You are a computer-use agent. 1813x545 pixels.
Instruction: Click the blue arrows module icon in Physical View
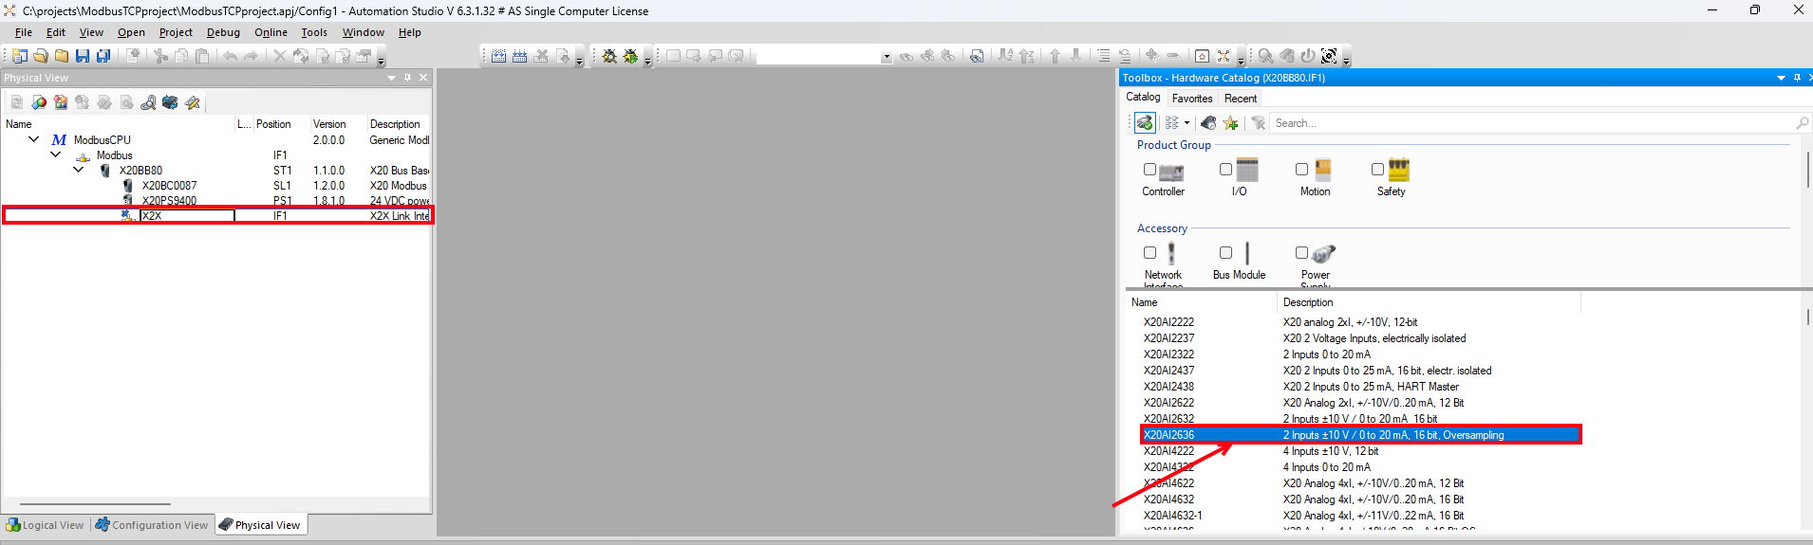coord(170,102)
